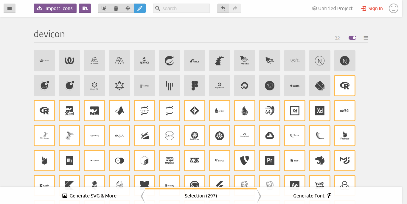Open the Untitled Project manager
The height and width of the screenshot is (204, 407).
click(x=333, y=8)
